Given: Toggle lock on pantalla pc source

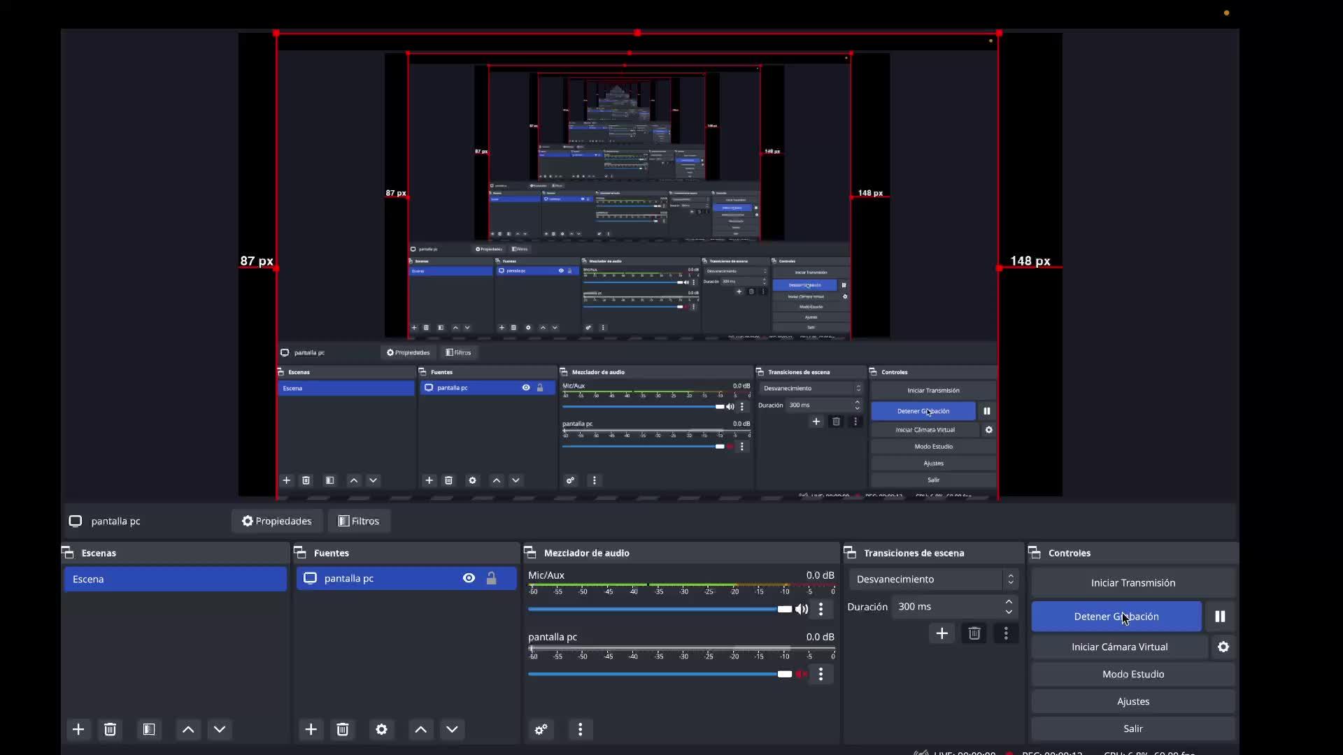Looking at the screenshot, I should click(x=492, y=578).
